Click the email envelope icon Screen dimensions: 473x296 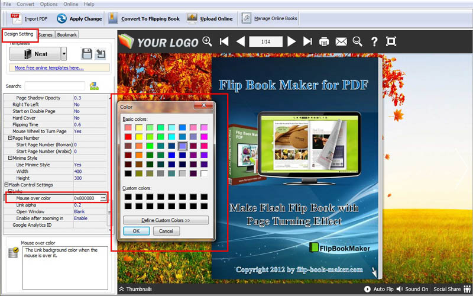click(x=341, y=41)
